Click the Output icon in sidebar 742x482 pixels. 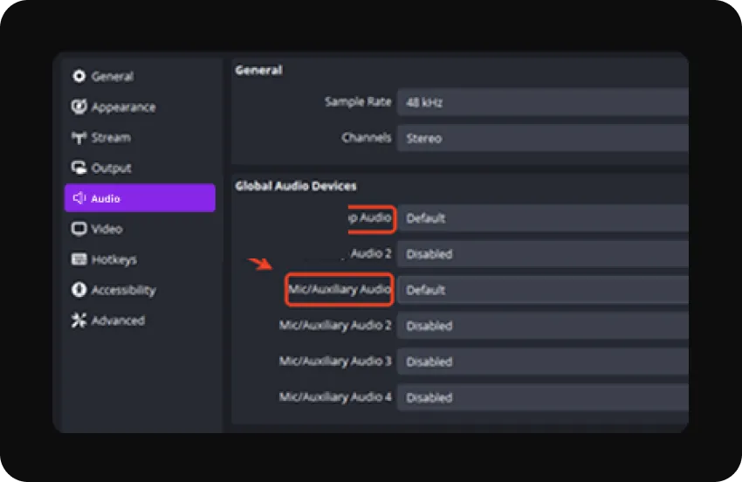point(79,168)
